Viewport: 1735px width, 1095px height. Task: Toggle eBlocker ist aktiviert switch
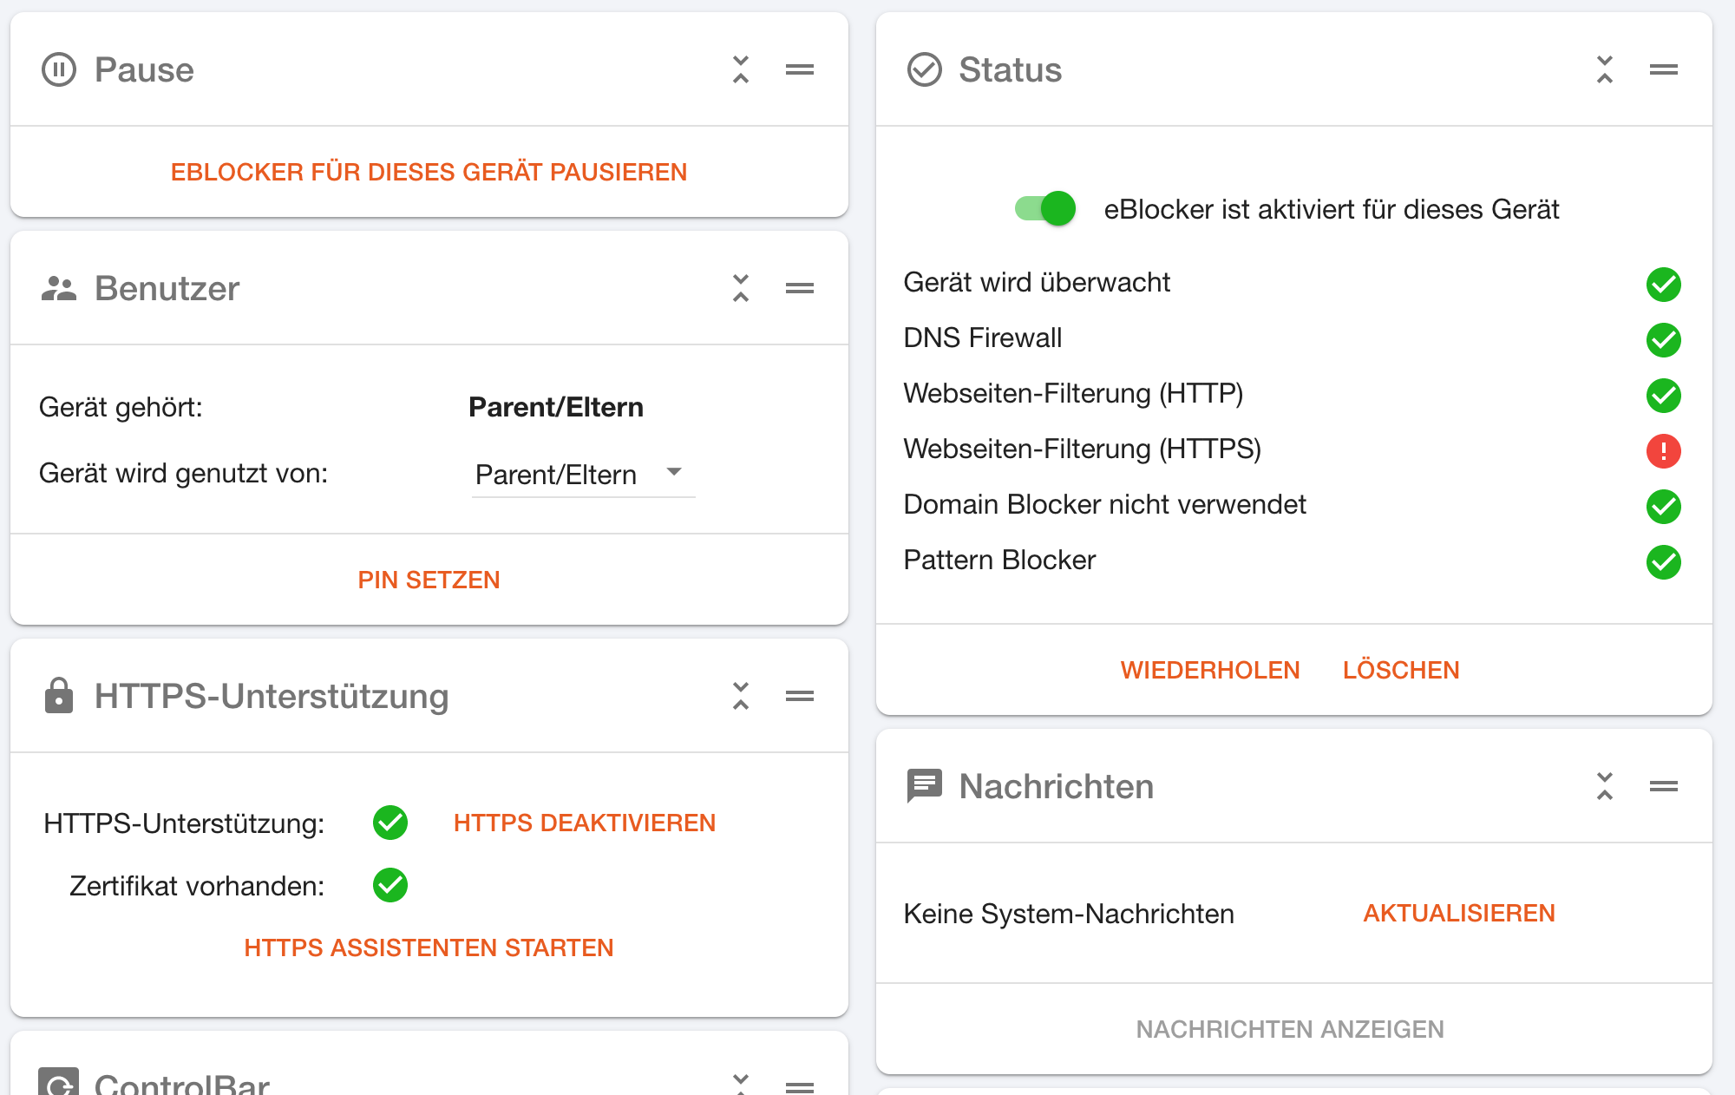(x=1044, y=208)
